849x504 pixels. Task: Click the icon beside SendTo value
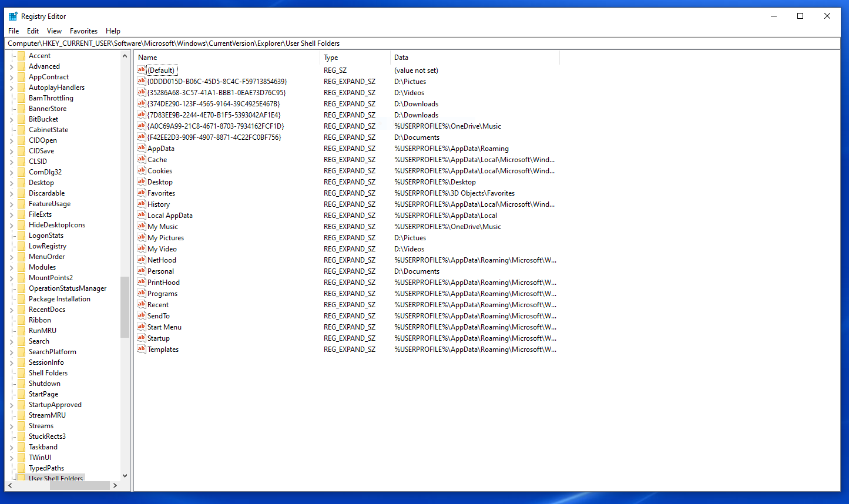coord(141,315)
